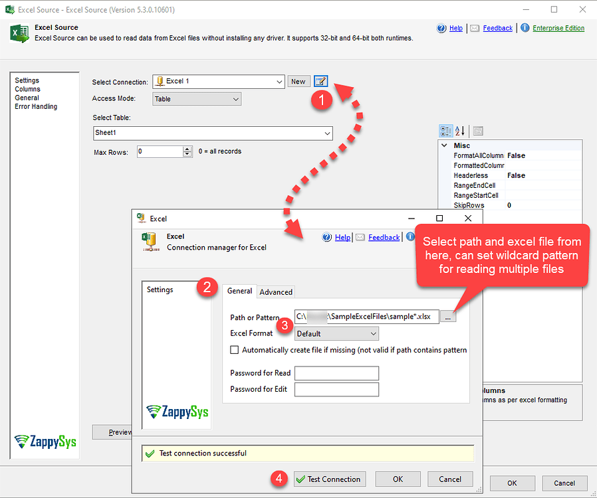Increase Max Rows with the up arrow
Image resolution: width=597 pixels, height=498 pixels.
pos(187,149)
